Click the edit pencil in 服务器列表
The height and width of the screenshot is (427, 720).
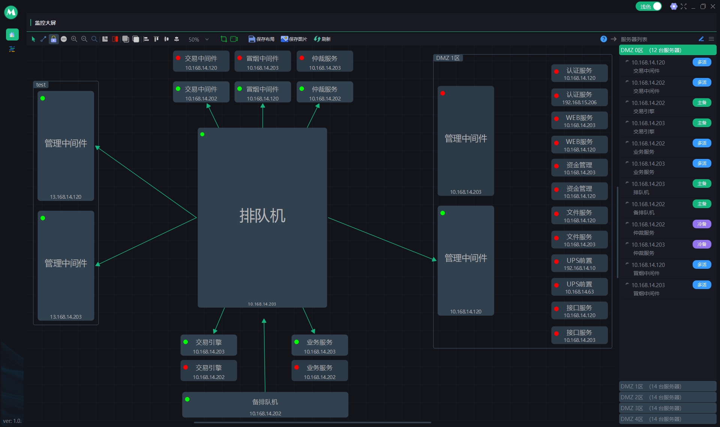click(701, 39)
